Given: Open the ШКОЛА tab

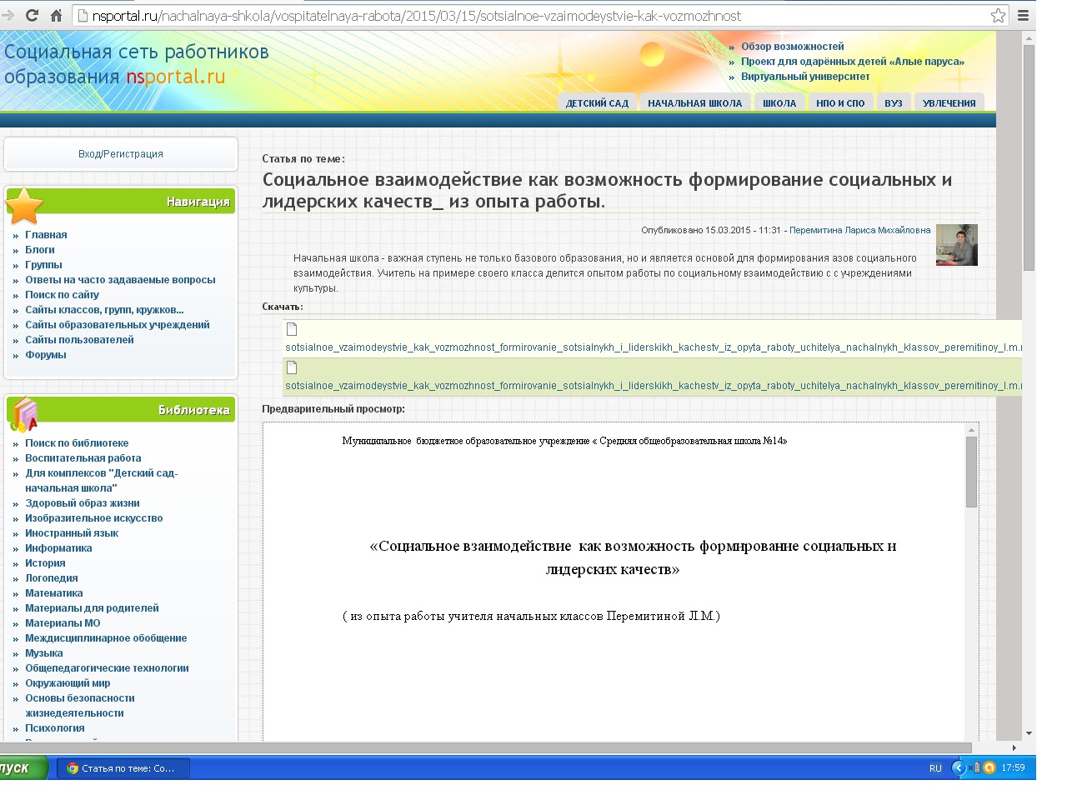Looking at the screenshot, I should tap(779, 103).
